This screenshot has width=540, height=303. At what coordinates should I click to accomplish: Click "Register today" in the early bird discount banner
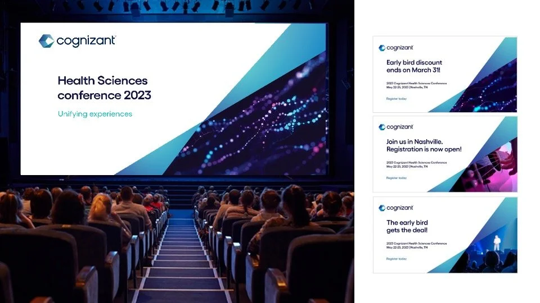(397, 99)
